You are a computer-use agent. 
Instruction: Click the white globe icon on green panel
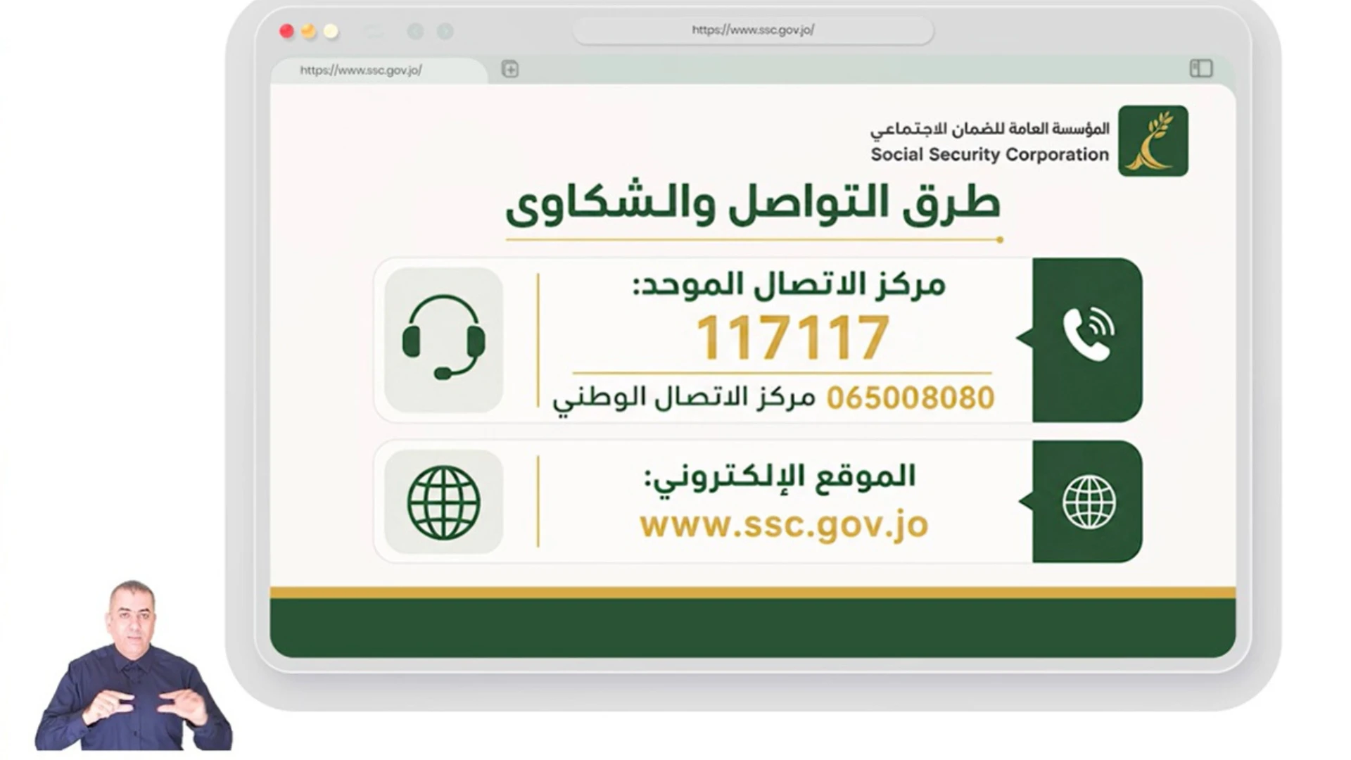[x=1089, y=502]
